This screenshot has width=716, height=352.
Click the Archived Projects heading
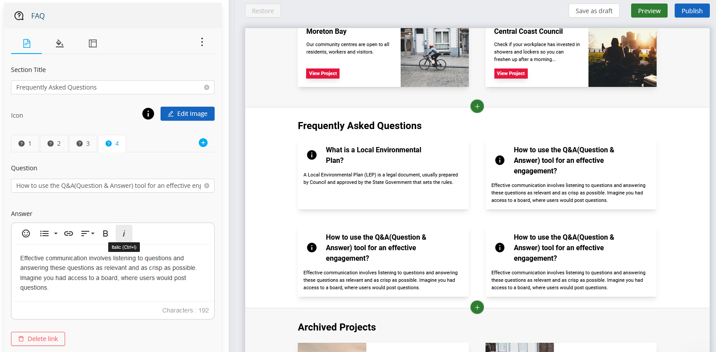click(337, 327)
